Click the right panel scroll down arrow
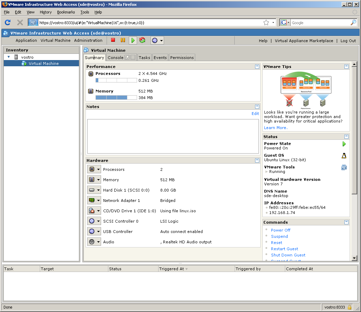 click(x=354, y=258)
